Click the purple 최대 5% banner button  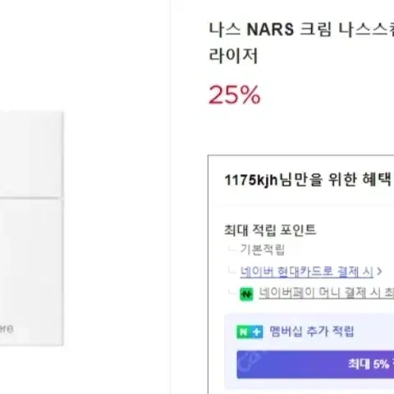[315, 364]
